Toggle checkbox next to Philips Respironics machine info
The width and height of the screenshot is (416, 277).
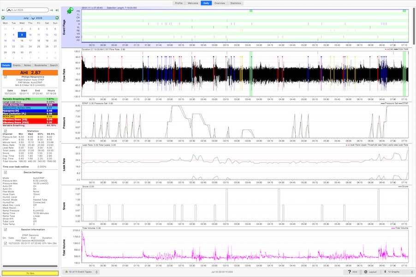(6, 77)
